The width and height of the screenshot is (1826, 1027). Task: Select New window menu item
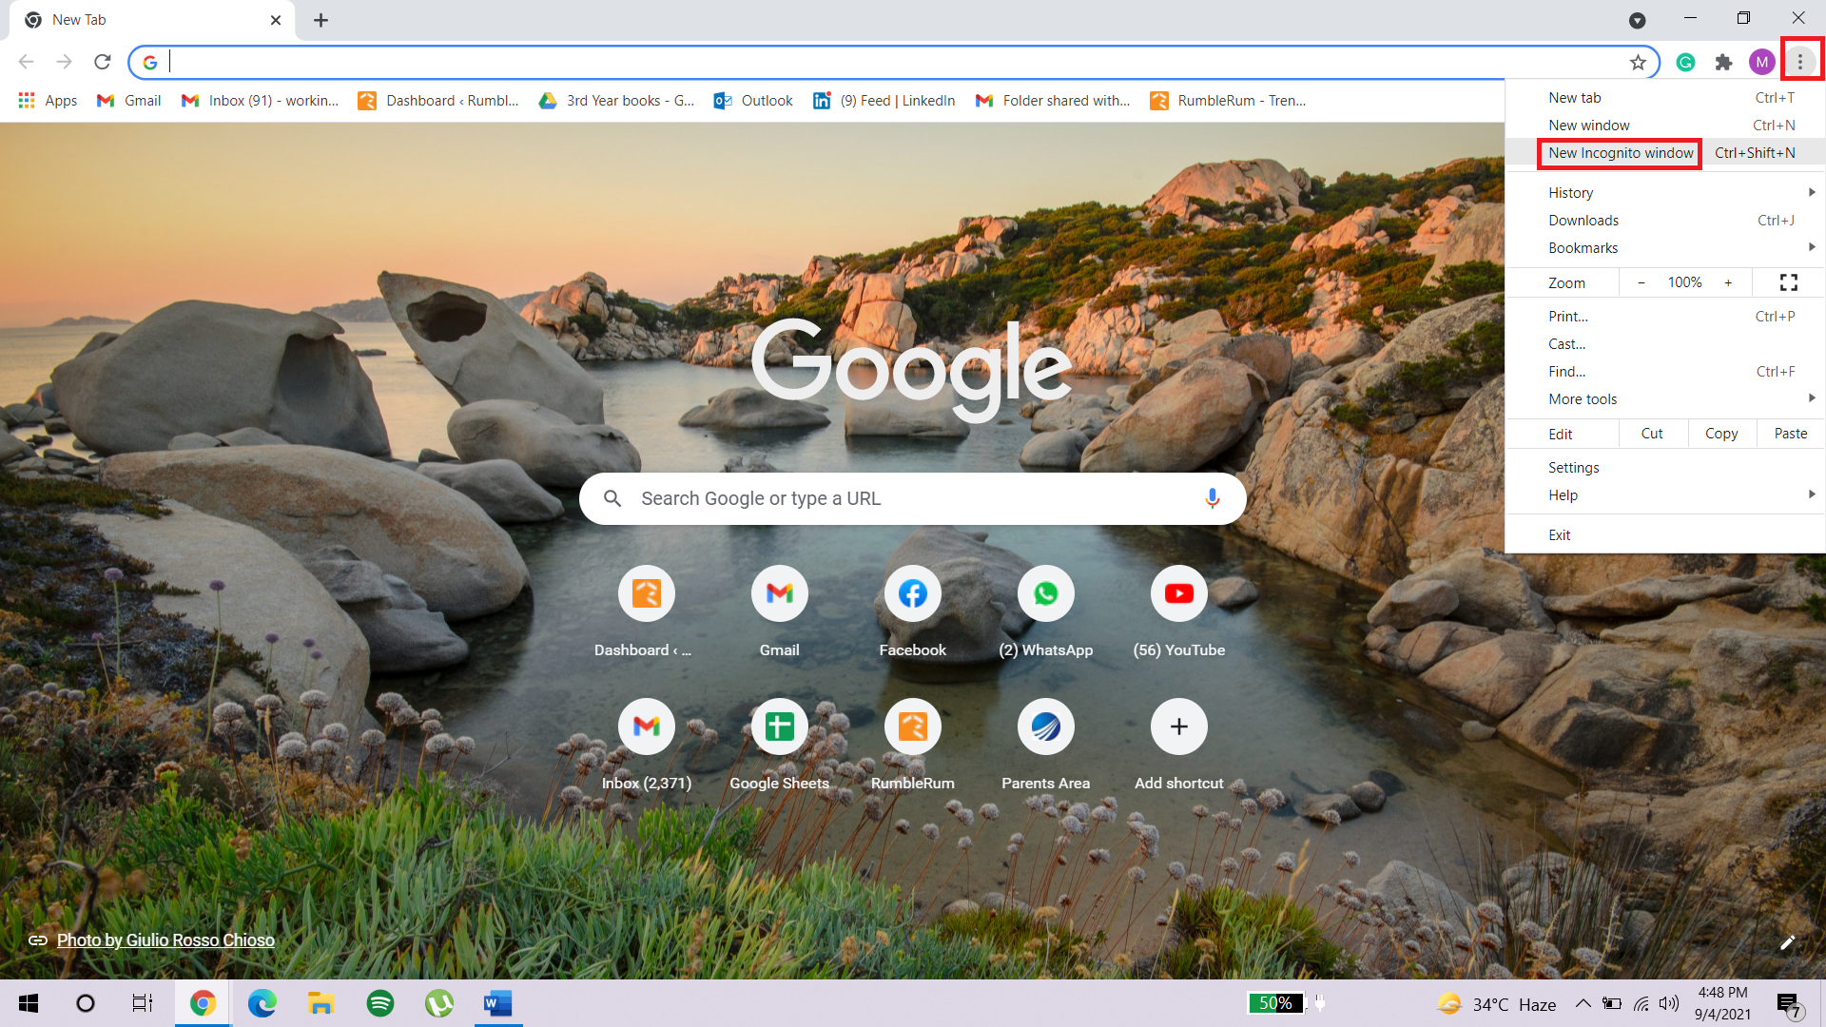pyautogui.click(x=1665, y=126)
